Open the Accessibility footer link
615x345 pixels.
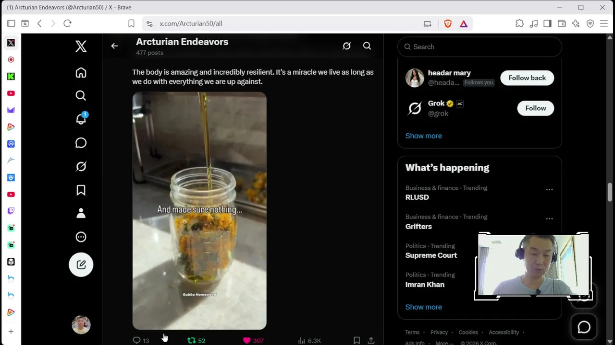[504, 332]
